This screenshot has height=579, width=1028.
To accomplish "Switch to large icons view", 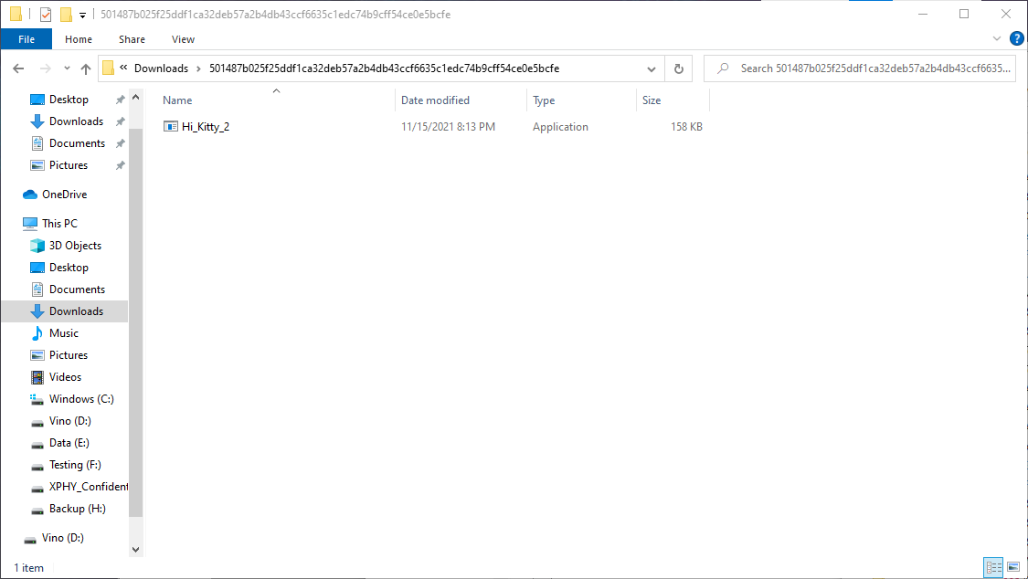I will pos(1013,568).
